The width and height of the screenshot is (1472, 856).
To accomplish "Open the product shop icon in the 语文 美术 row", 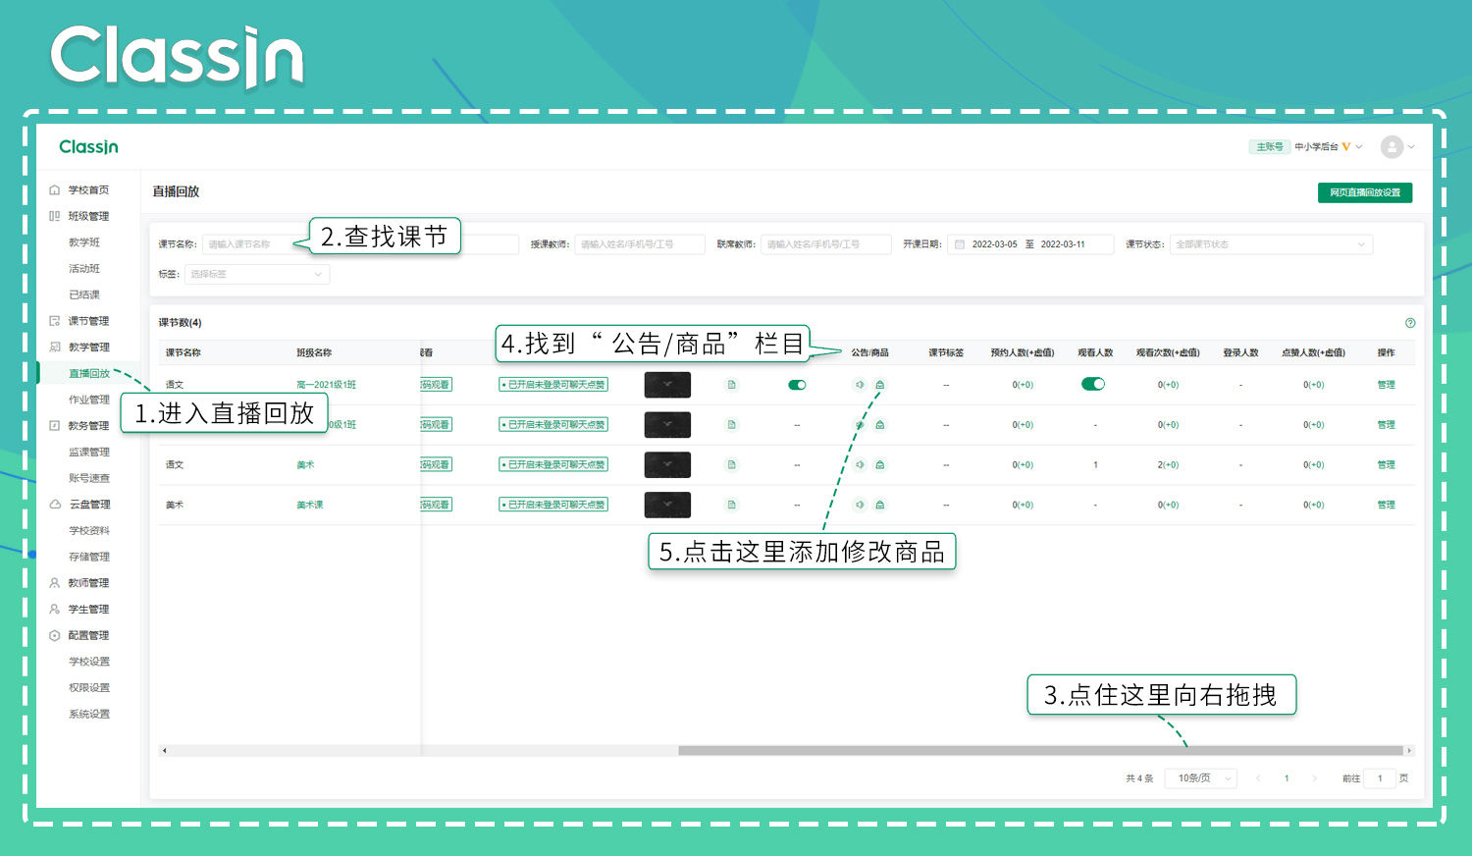I will 880,464.
